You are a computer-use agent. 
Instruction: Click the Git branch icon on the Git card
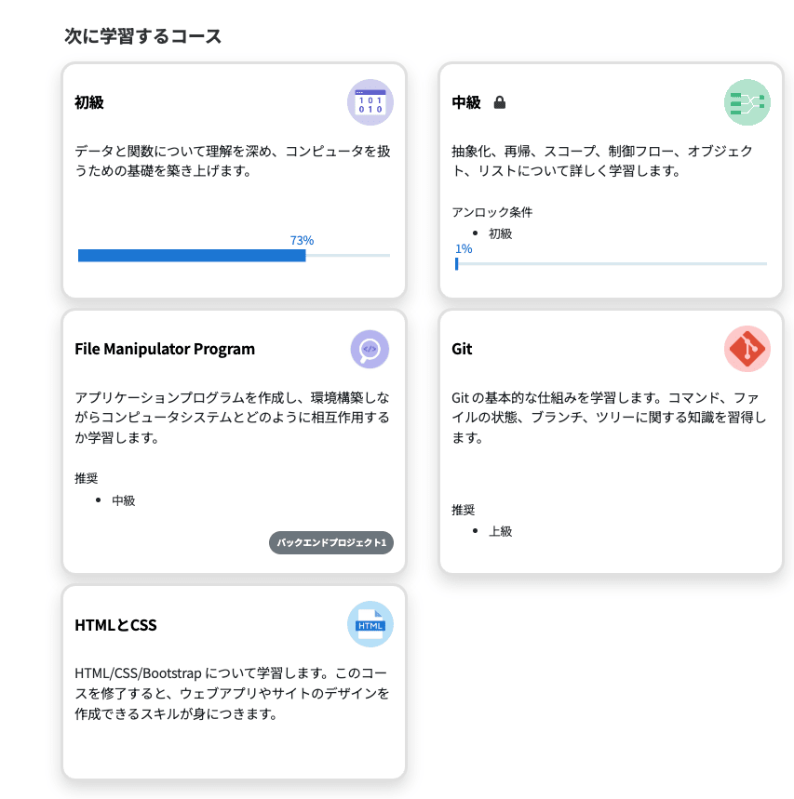tap(747, 348)
